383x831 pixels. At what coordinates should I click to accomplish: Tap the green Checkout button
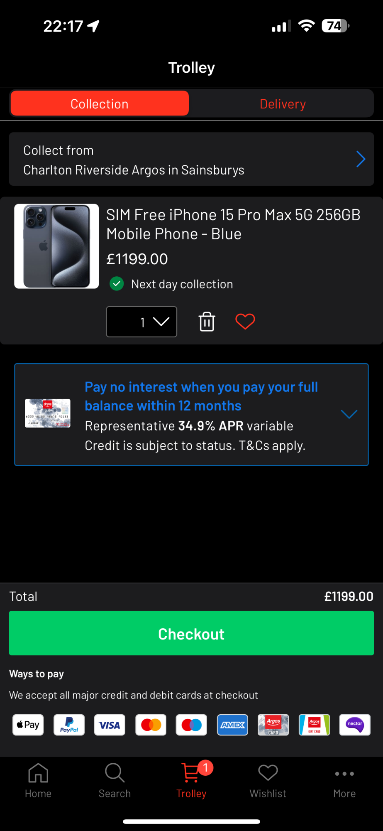[191, 633]
